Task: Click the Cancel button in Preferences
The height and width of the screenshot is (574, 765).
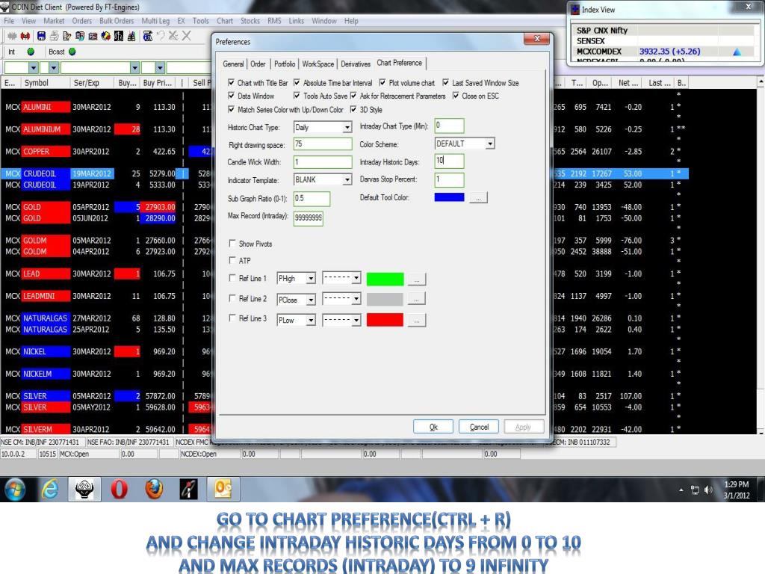Action: coord(479,427)
